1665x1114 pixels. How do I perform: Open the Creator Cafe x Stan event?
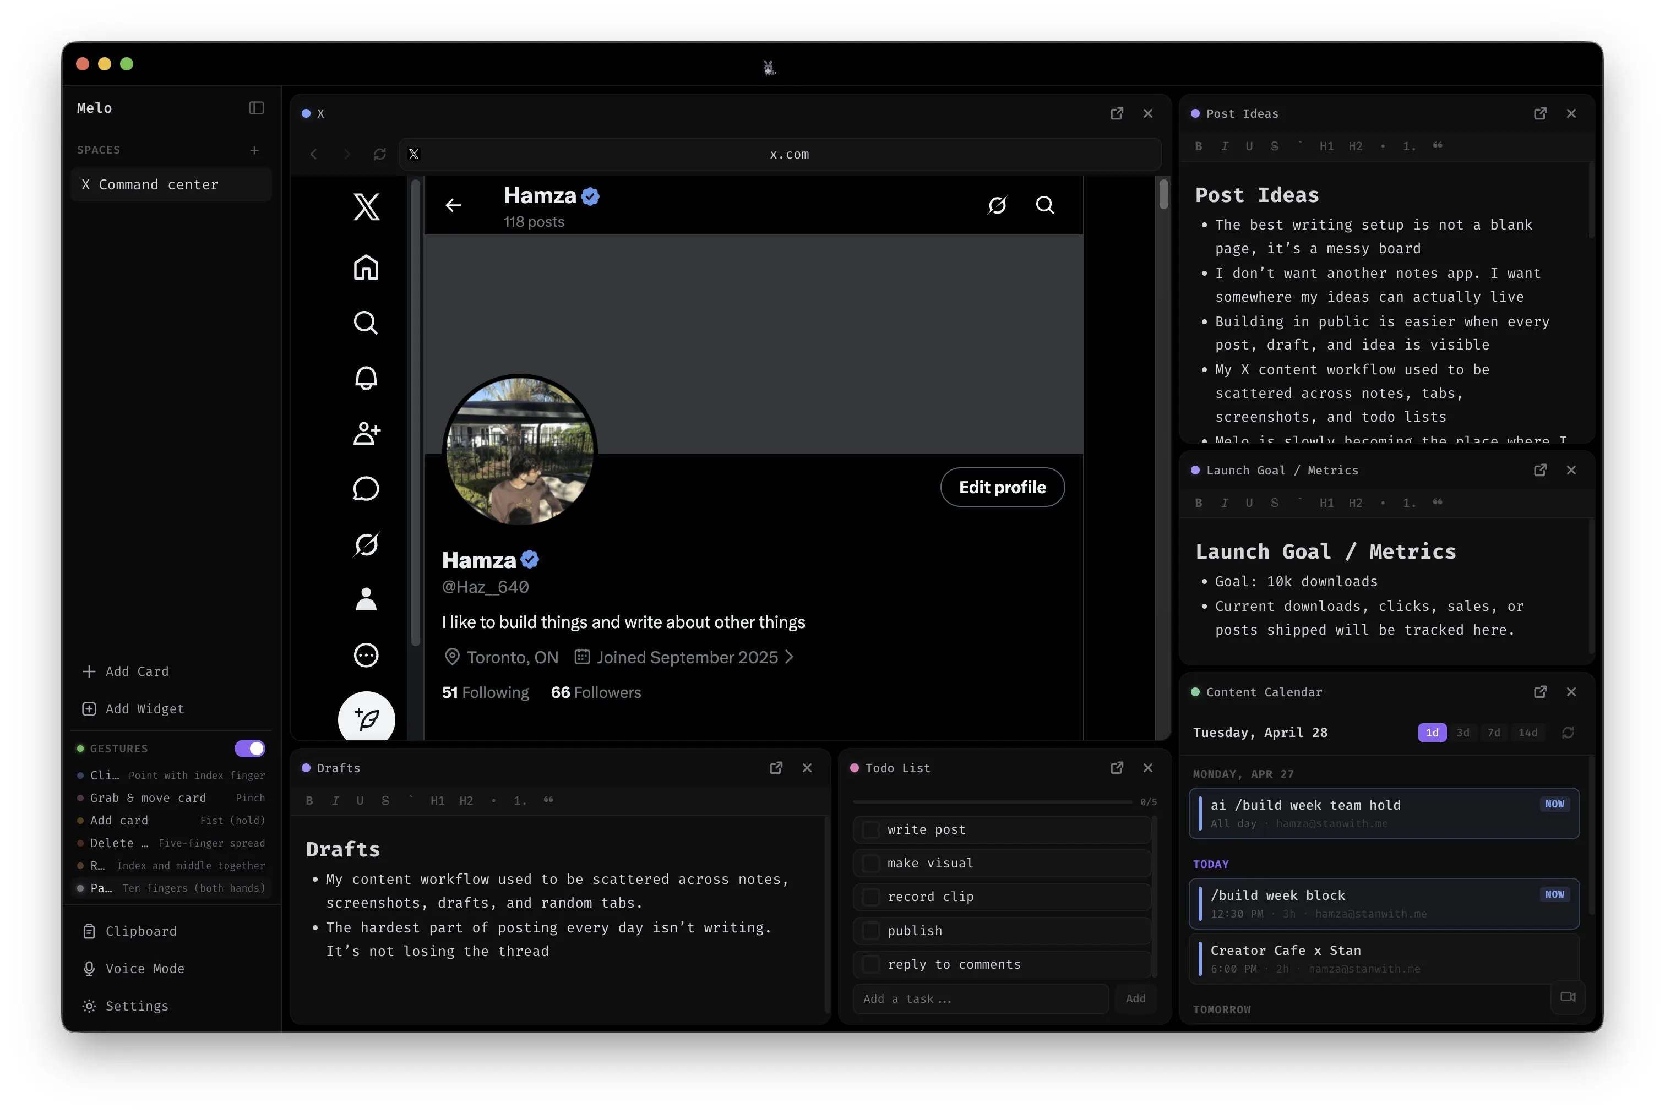[x=1384, y=959]
